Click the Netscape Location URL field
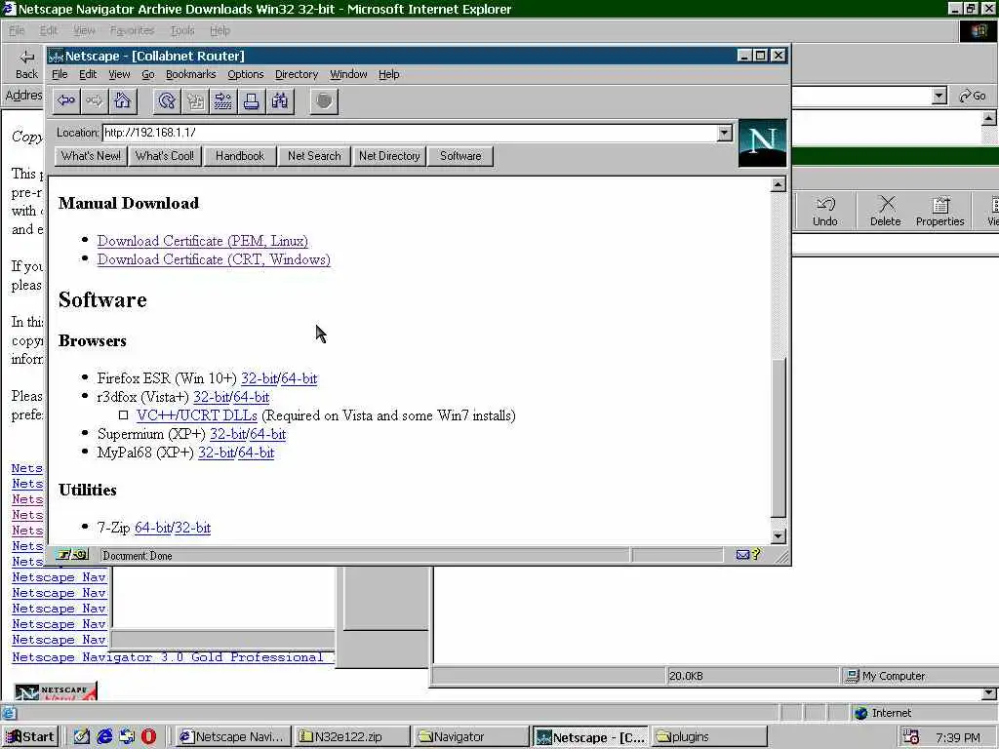999x749 pixels. point(409,133)
